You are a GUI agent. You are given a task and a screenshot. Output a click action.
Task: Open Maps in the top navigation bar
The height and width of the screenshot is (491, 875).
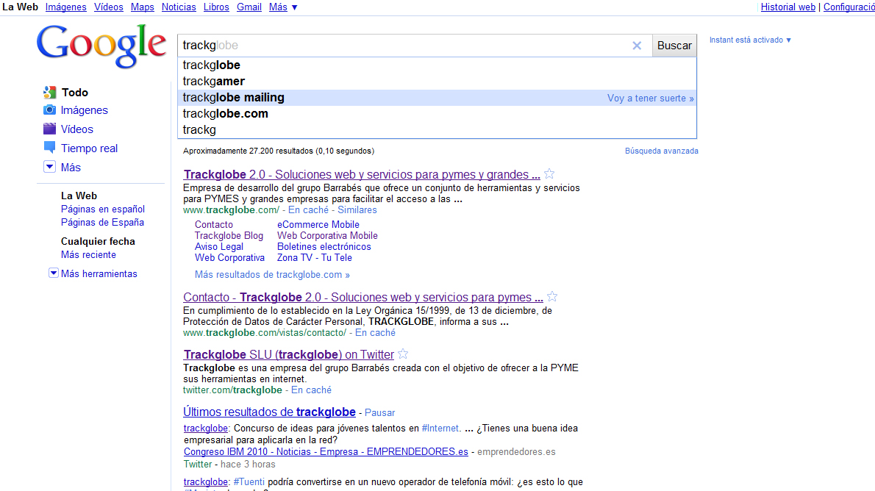point(143,7)
